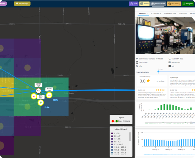Click the dollar sign price icon
Screen dimensions: 195x158
137,66
